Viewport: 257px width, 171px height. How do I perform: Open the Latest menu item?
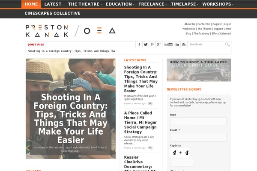(53, 4)
